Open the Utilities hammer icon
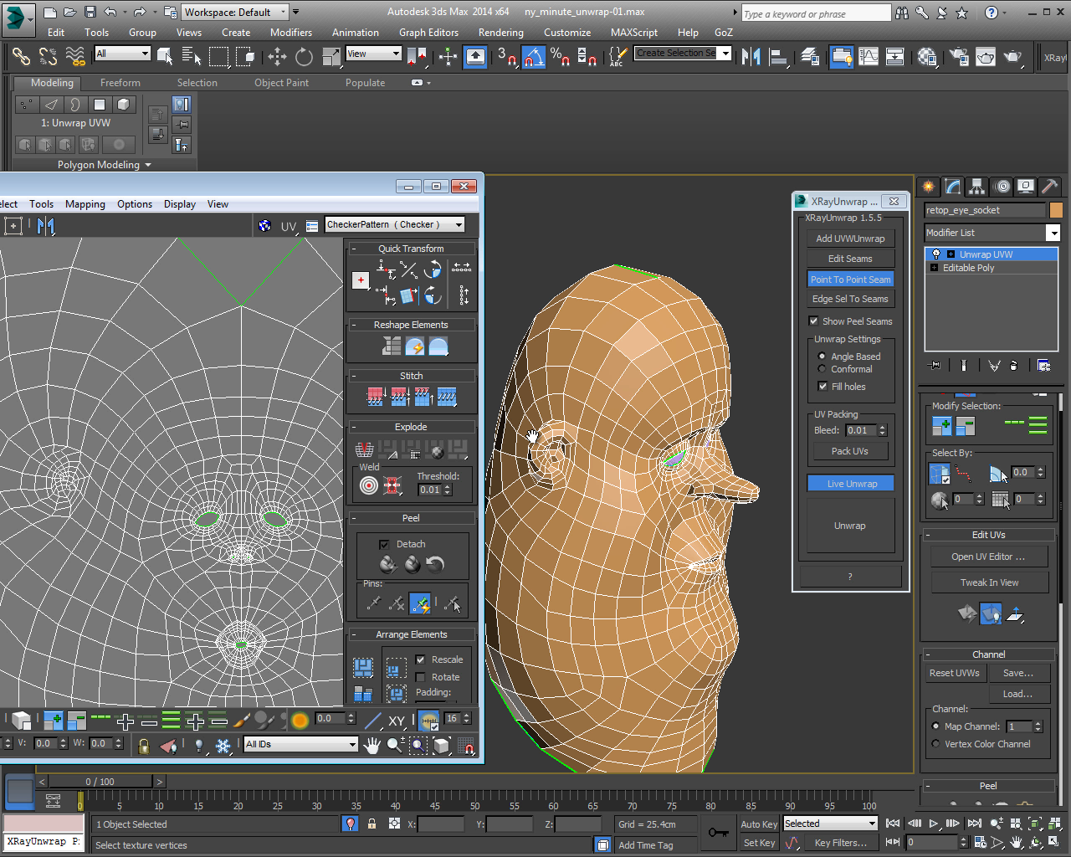The height and width of the screenshot is (857, 1071). 1049,186
